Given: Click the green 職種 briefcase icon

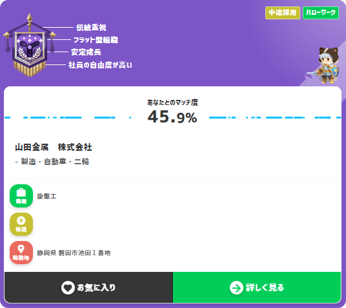Looking at the screenshot, I should (x=21, y=196).
